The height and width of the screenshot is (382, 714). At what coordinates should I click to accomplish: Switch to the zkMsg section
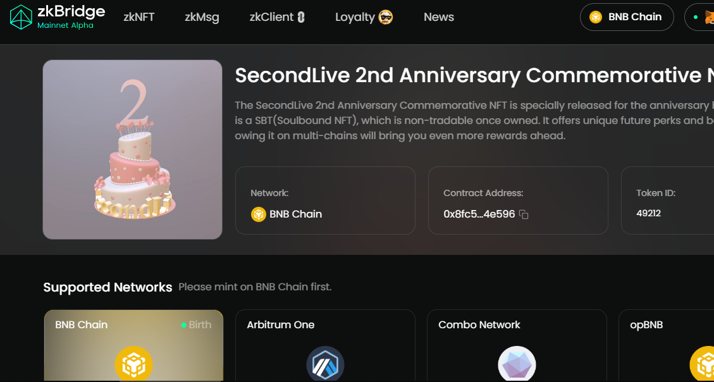pyautogui.click(x=202, y=17)
